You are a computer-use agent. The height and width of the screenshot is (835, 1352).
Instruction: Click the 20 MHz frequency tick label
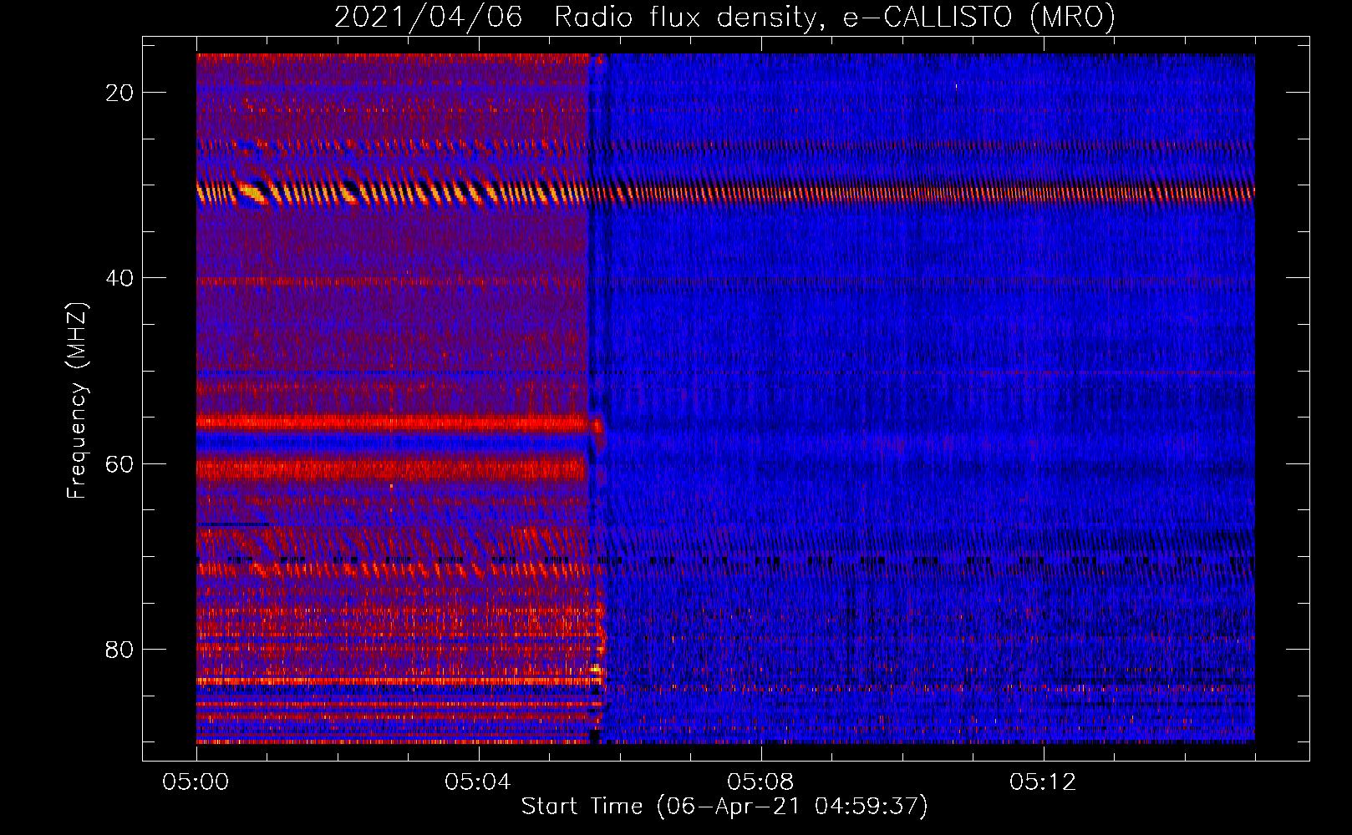[x=120, y=93]
